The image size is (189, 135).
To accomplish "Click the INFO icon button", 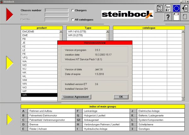I will 160,8.
